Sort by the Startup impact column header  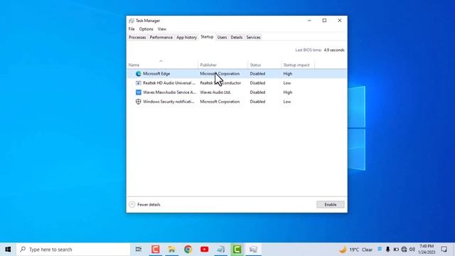point(298,65)
